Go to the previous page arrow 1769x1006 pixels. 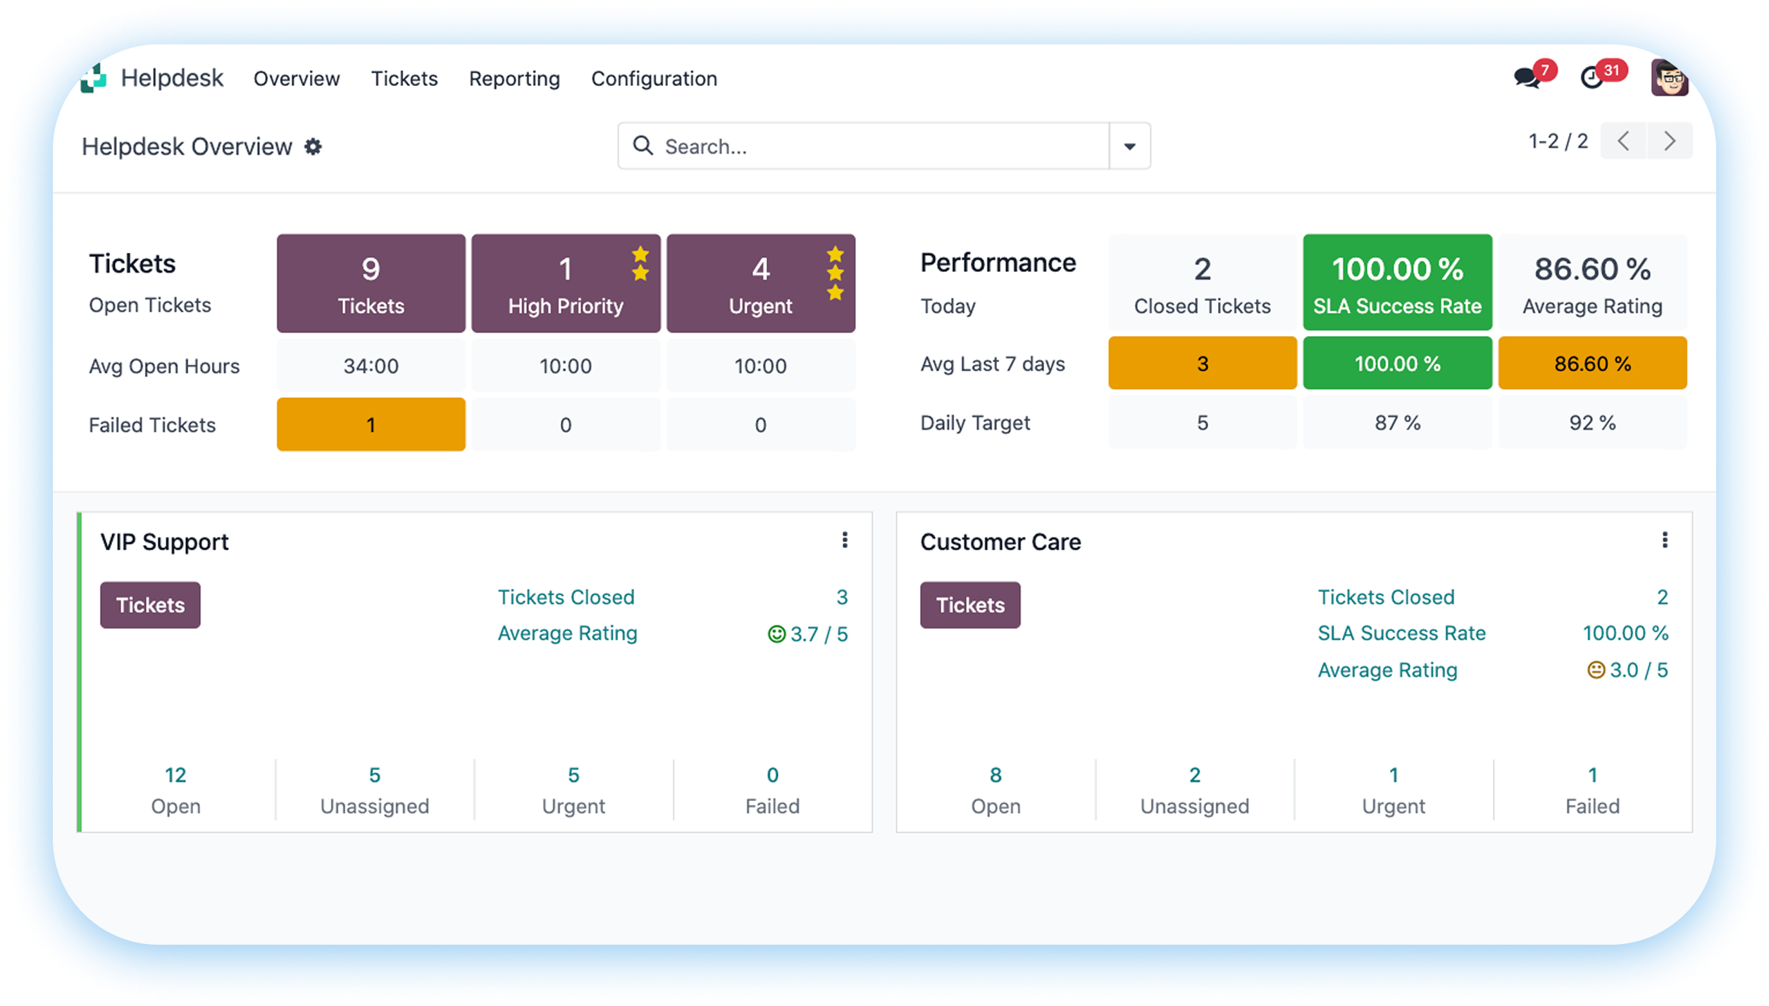[x=1623, y=141]
